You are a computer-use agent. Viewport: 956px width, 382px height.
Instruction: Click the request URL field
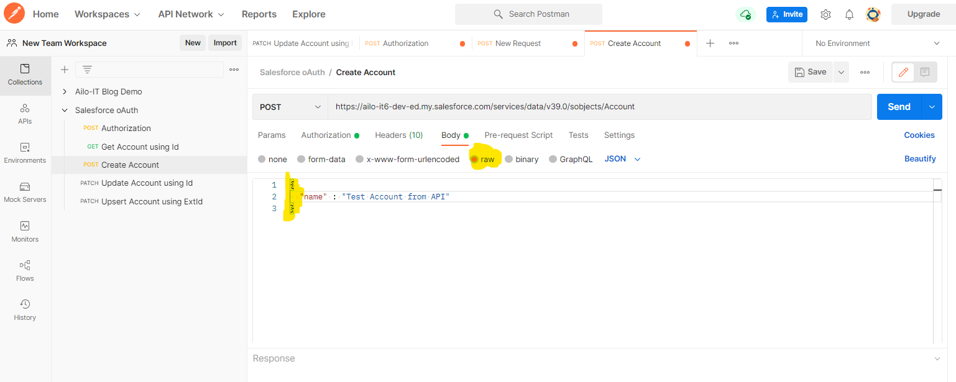tap(600, 107)
